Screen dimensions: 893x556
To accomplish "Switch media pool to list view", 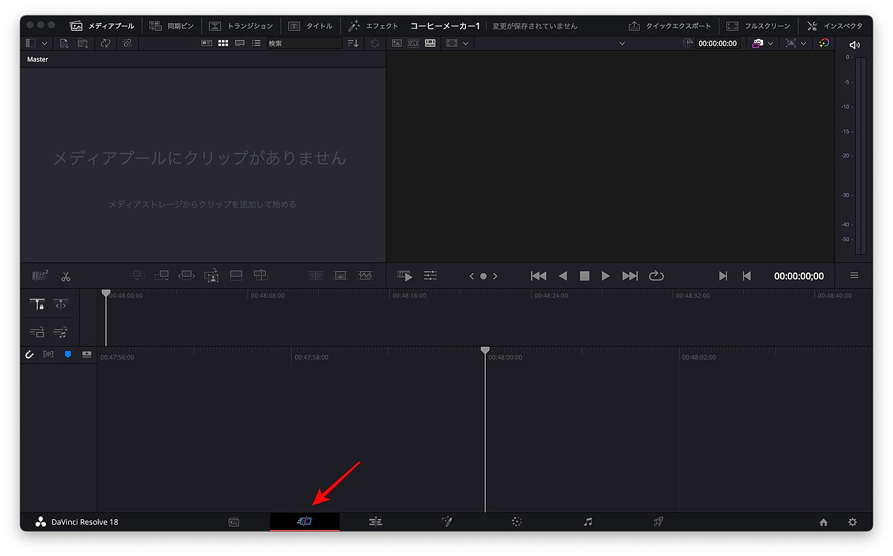I will click(256, 43).
